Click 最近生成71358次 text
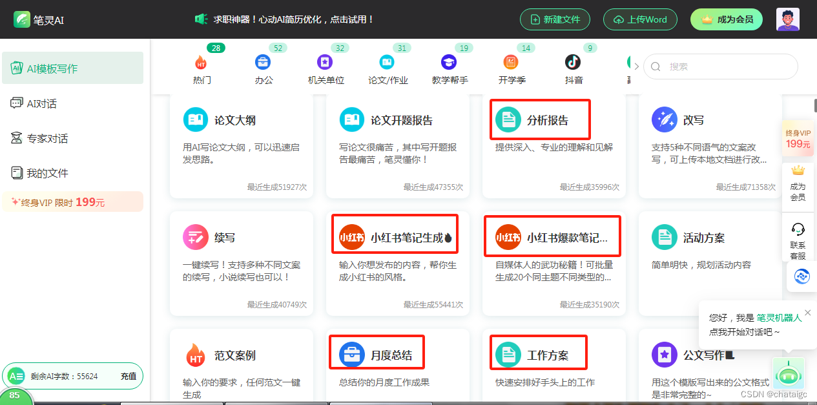This screenshot has width=817, height=405. click(746, 187)
